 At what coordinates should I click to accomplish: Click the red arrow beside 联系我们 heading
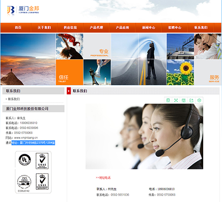(69, 91)
